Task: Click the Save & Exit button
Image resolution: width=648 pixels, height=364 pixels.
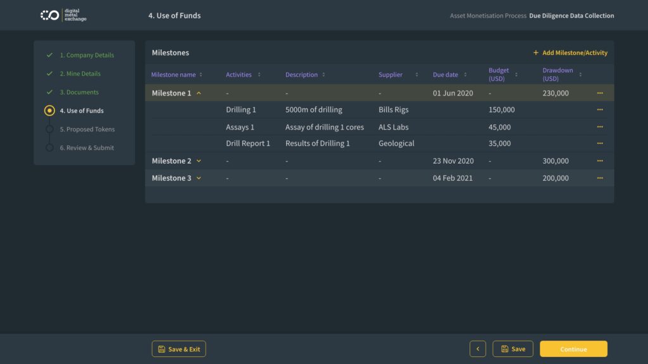Action: (178, 349)
